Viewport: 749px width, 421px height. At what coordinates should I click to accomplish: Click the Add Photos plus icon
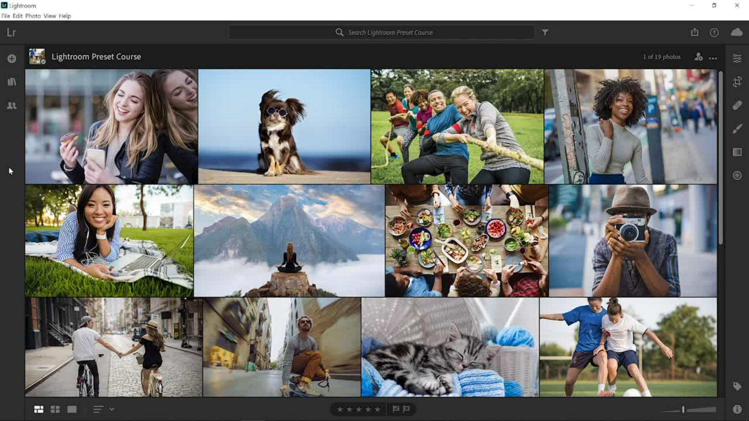pyautogui.click(x=12, y=58)
